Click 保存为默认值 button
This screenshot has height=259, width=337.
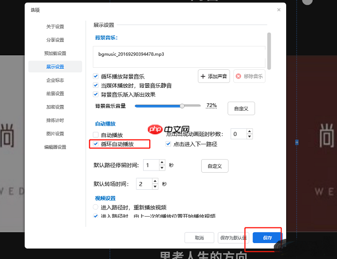tap(233, 238)
